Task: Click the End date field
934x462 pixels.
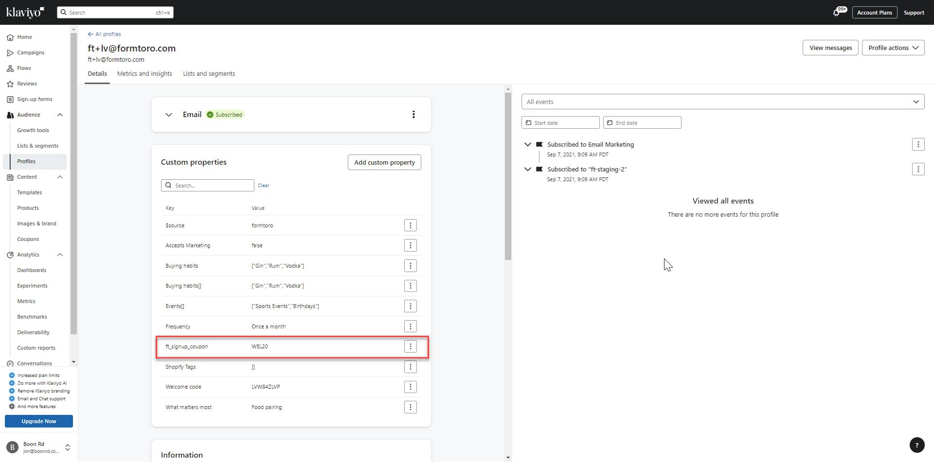Action: click(x=642, y=122)
